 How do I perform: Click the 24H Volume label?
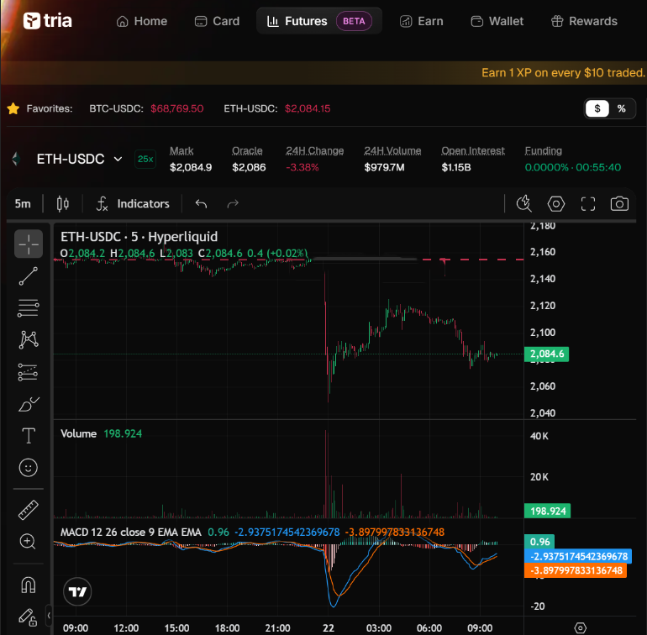(x=392, y=151)
